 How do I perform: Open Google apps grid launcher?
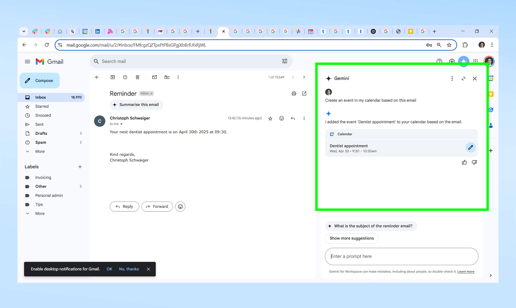[475, 61]
